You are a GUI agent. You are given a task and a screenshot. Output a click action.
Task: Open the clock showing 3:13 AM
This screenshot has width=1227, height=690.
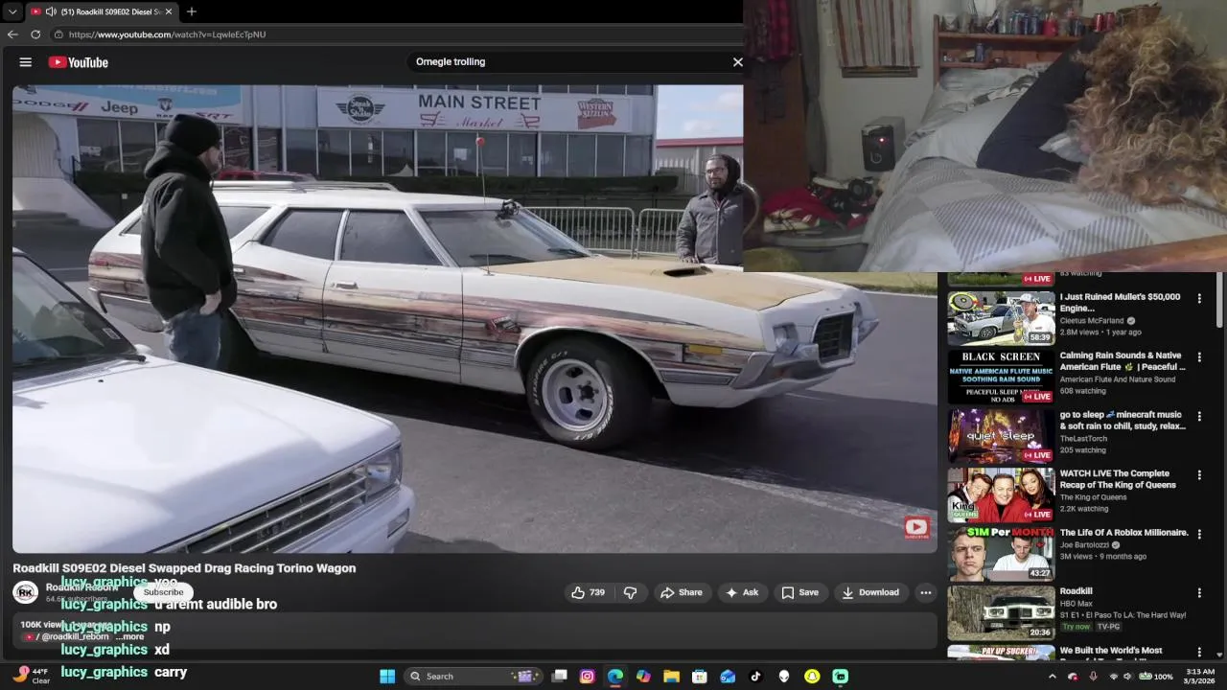click(1200, 676)
